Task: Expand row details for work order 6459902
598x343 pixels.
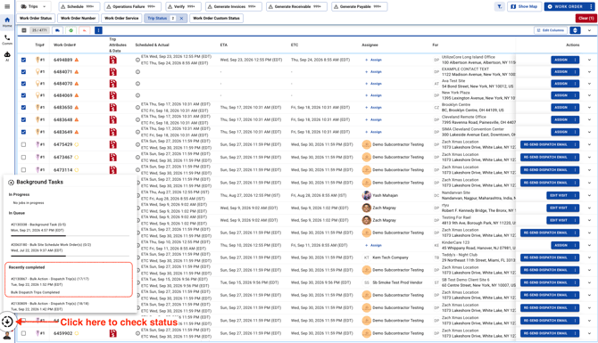Action: (x=589, y=333)
